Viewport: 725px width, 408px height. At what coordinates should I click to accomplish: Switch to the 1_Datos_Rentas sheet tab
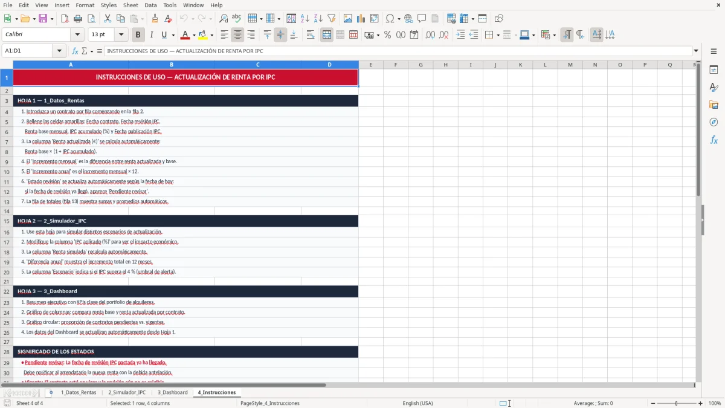[x=79, y=392]
